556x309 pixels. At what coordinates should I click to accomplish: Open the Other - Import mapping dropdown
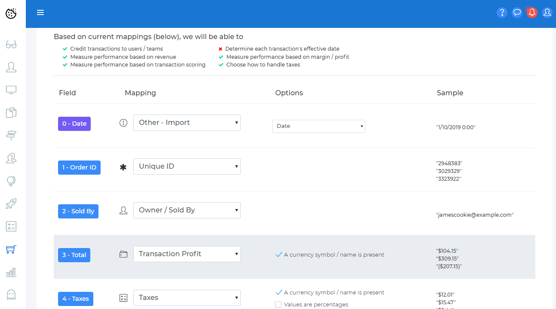point(187,123)
